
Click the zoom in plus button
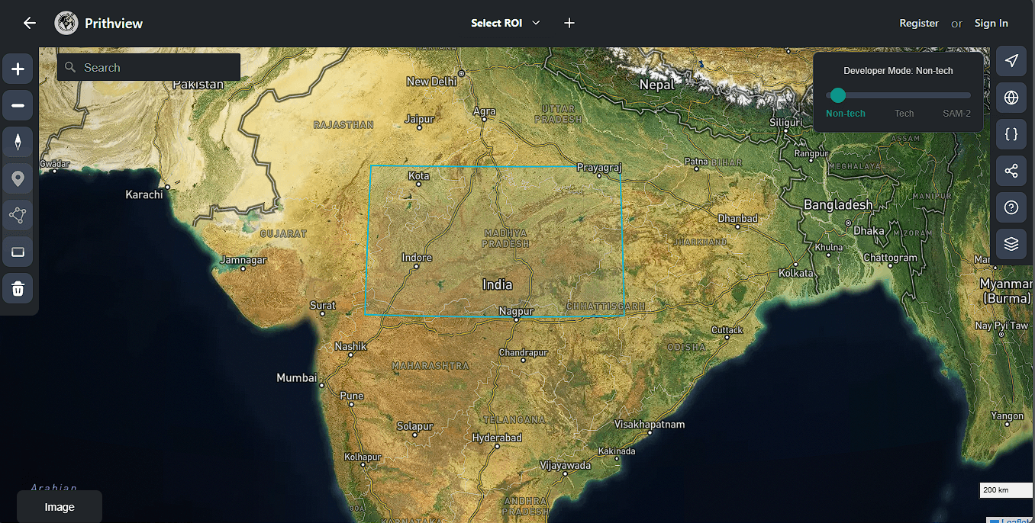tap(18, 69)
